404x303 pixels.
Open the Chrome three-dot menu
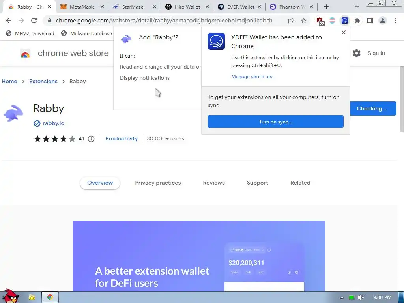[x=395, y=21]
